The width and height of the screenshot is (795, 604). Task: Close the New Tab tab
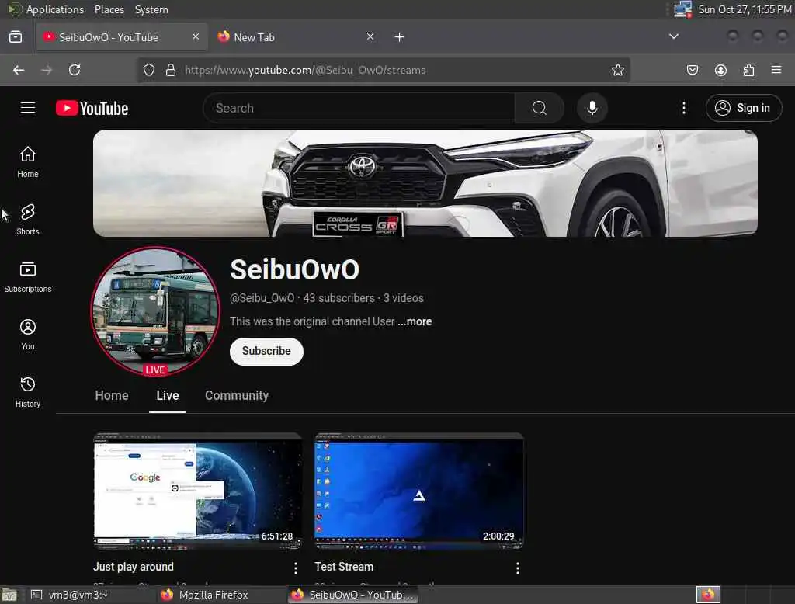pos(370,36)
